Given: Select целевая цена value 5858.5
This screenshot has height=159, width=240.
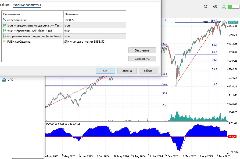Looking at the screenshot, I should pyautogui.click(x=95, y=20).
